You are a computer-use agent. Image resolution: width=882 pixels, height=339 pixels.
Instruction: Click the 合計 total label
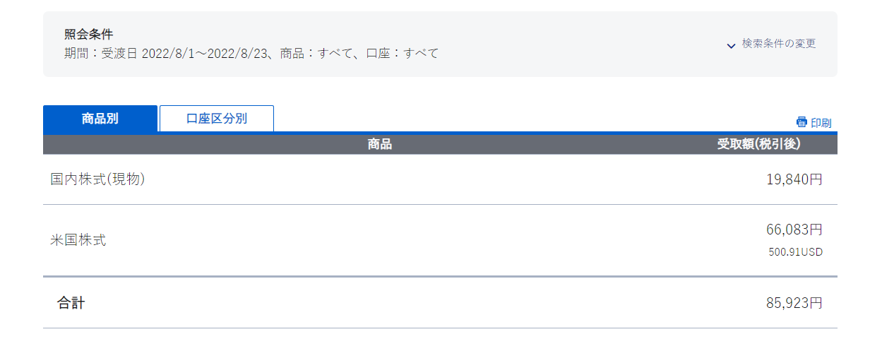(71, 303)
